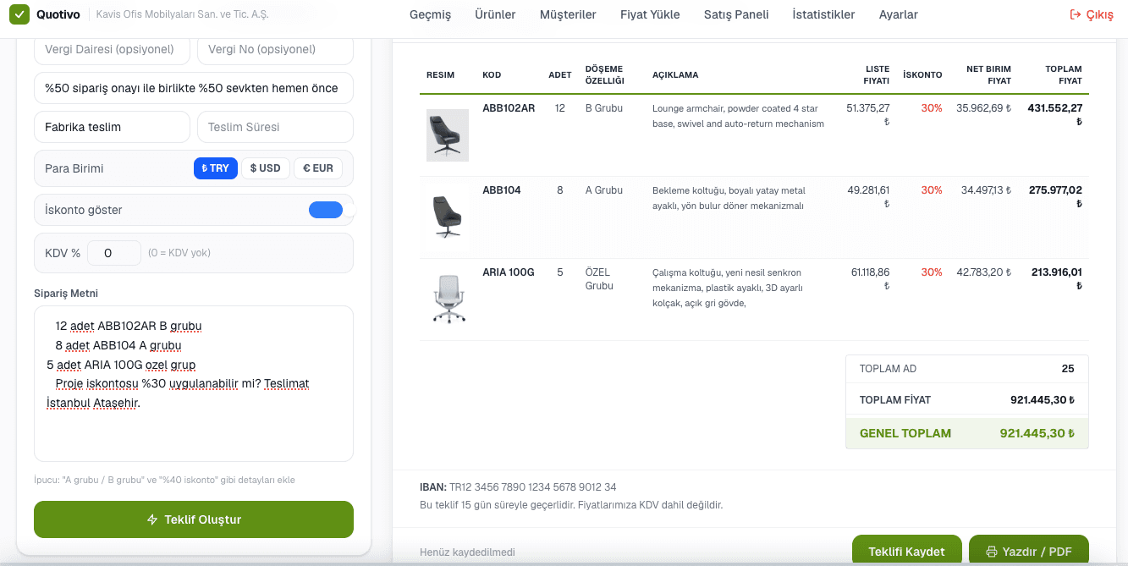Click inside the Sipariş Metni text area
The width and height of the screenshot is (1128, 566).
194,383
